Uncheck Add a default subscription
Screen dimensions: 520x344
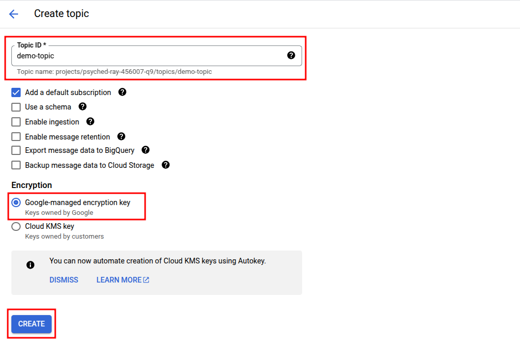tap(16, 92)
